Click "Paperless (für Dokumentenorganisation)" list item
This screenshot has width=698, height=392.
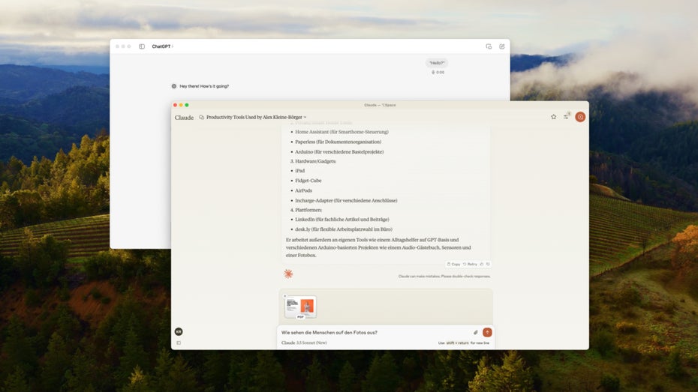pos(338,142)
